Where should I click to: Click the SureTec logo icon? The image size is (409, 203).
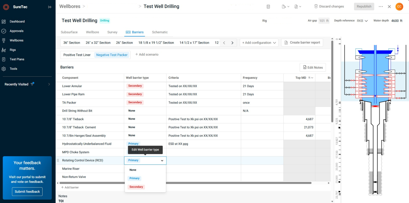coord(6,7)
